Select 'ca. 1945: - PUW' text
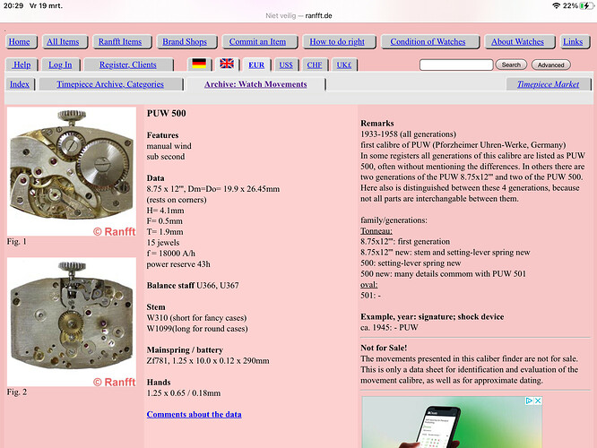This screenshot has height=448, width=597. [x=389, y=327]
